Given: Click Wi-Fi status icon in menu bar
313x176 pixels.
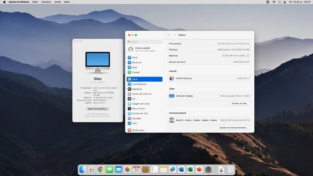Looking at the screenshot, I should click(x=274, y=2).
